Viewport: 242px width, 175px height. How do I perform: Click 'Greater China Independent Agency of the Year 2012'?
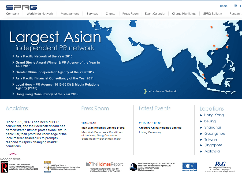point(55,72)
